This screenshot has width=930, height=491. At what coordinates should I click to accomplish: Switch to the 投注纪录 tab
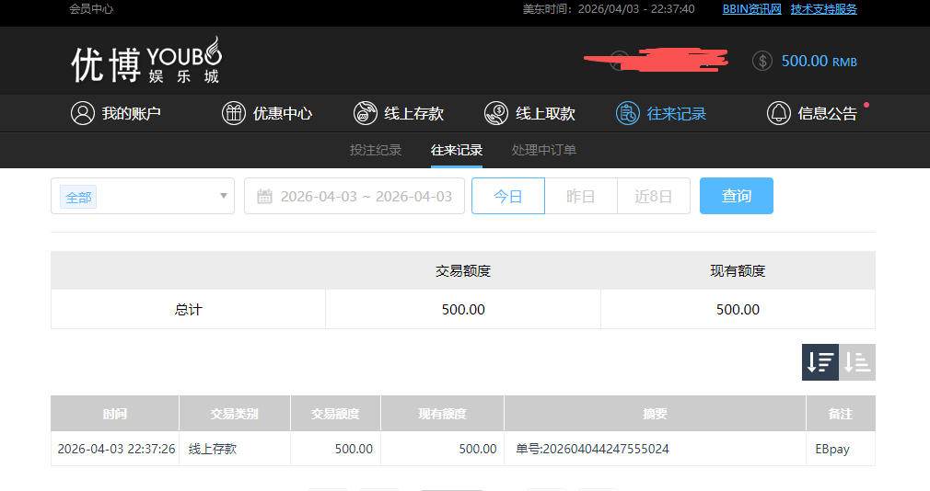click(376, 150)
